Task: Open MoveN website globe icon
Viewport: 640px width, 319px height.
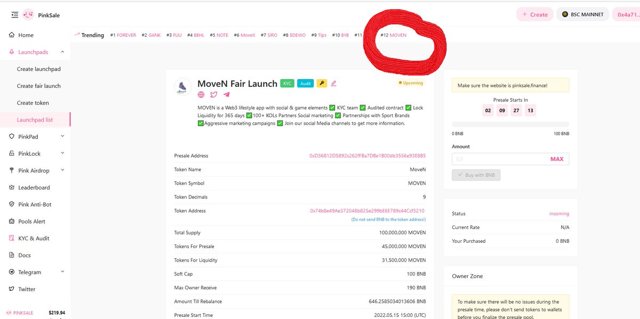Action: click(201, 95)
